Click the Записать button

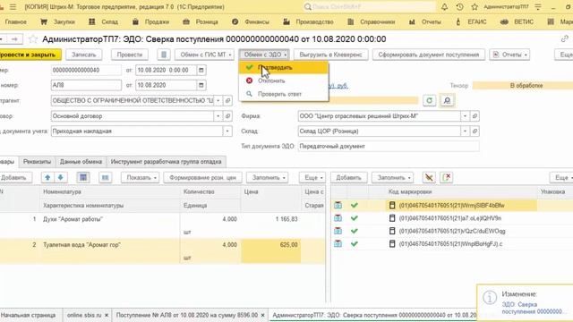[x=83, y=55]
